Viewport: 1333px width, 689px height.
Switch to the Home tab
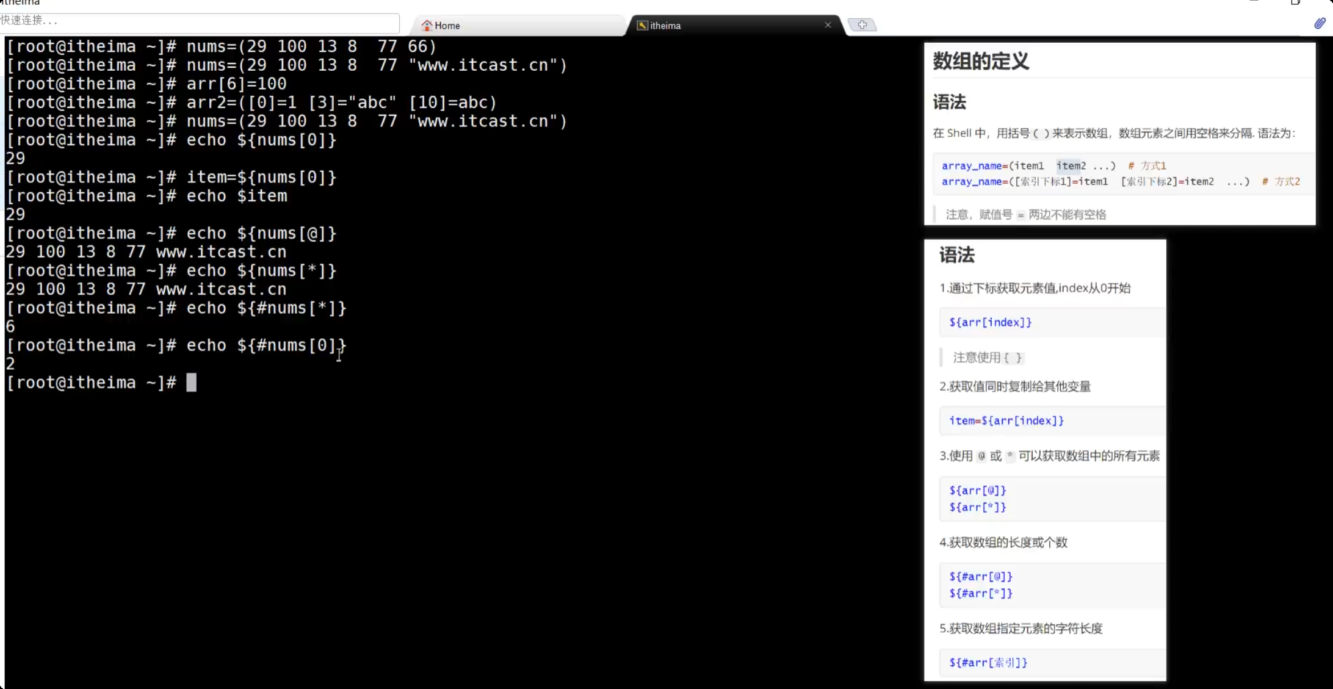pos(519,26)
